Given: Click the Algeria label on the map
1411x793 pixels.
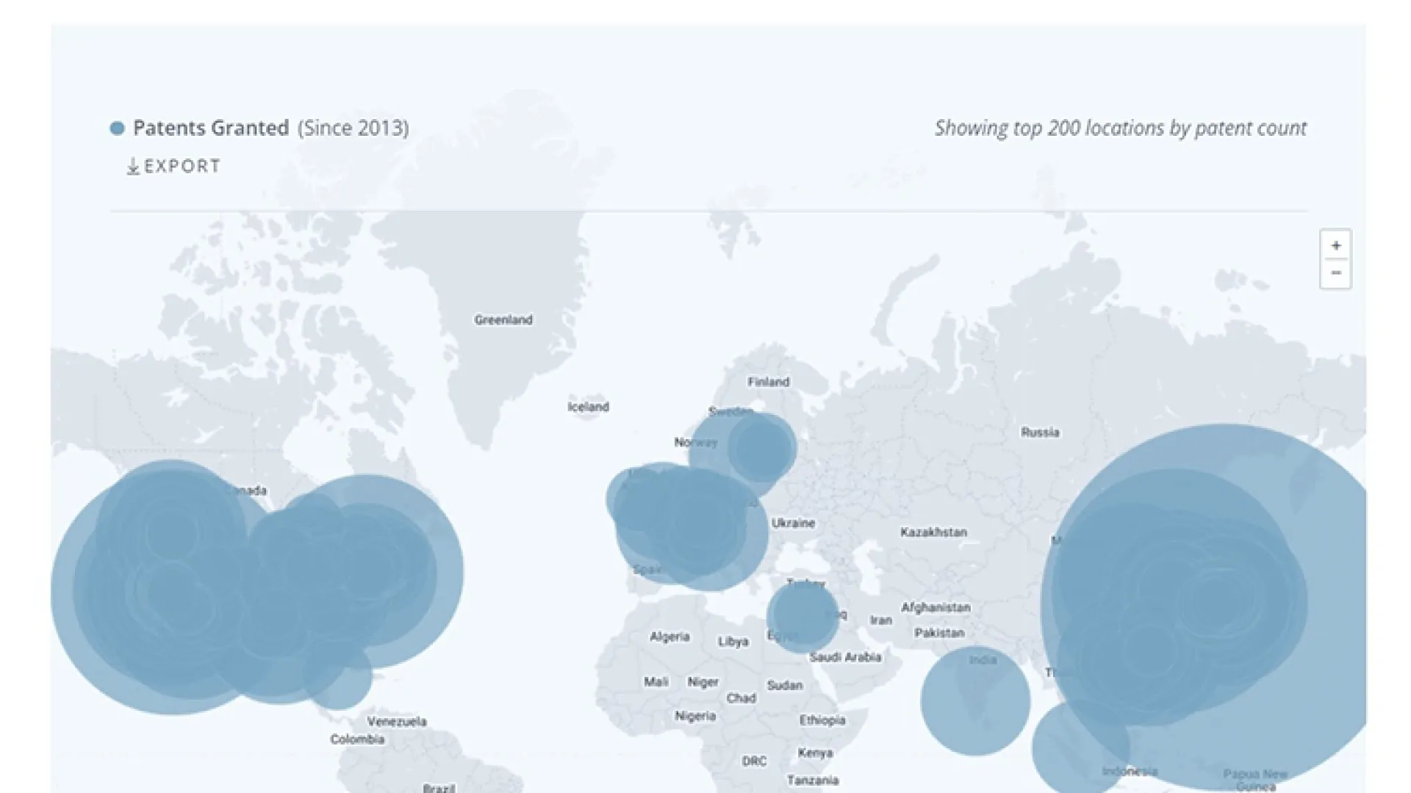Looking at the screenshot, I should coord(669,637).
